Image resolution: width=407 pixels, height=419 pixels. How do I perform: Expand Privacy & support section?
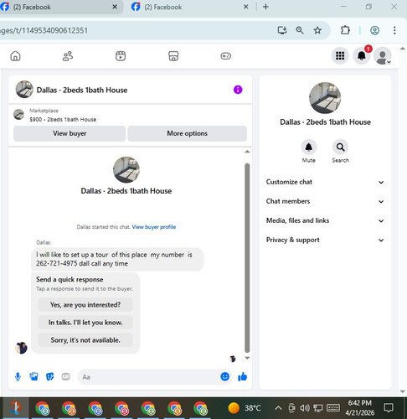[x=325, y=240]
